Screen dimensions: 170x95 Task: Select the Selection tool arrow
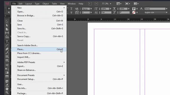coord(7,22)
